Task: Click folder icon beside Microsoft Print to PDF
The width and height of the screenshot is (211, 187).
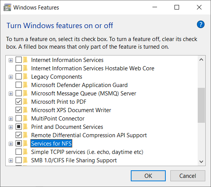Action: pyautogui.click(x=25, y=102)
